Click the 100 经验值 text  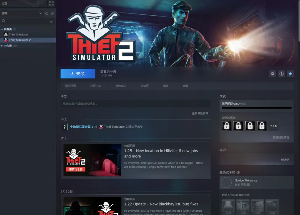242,184
